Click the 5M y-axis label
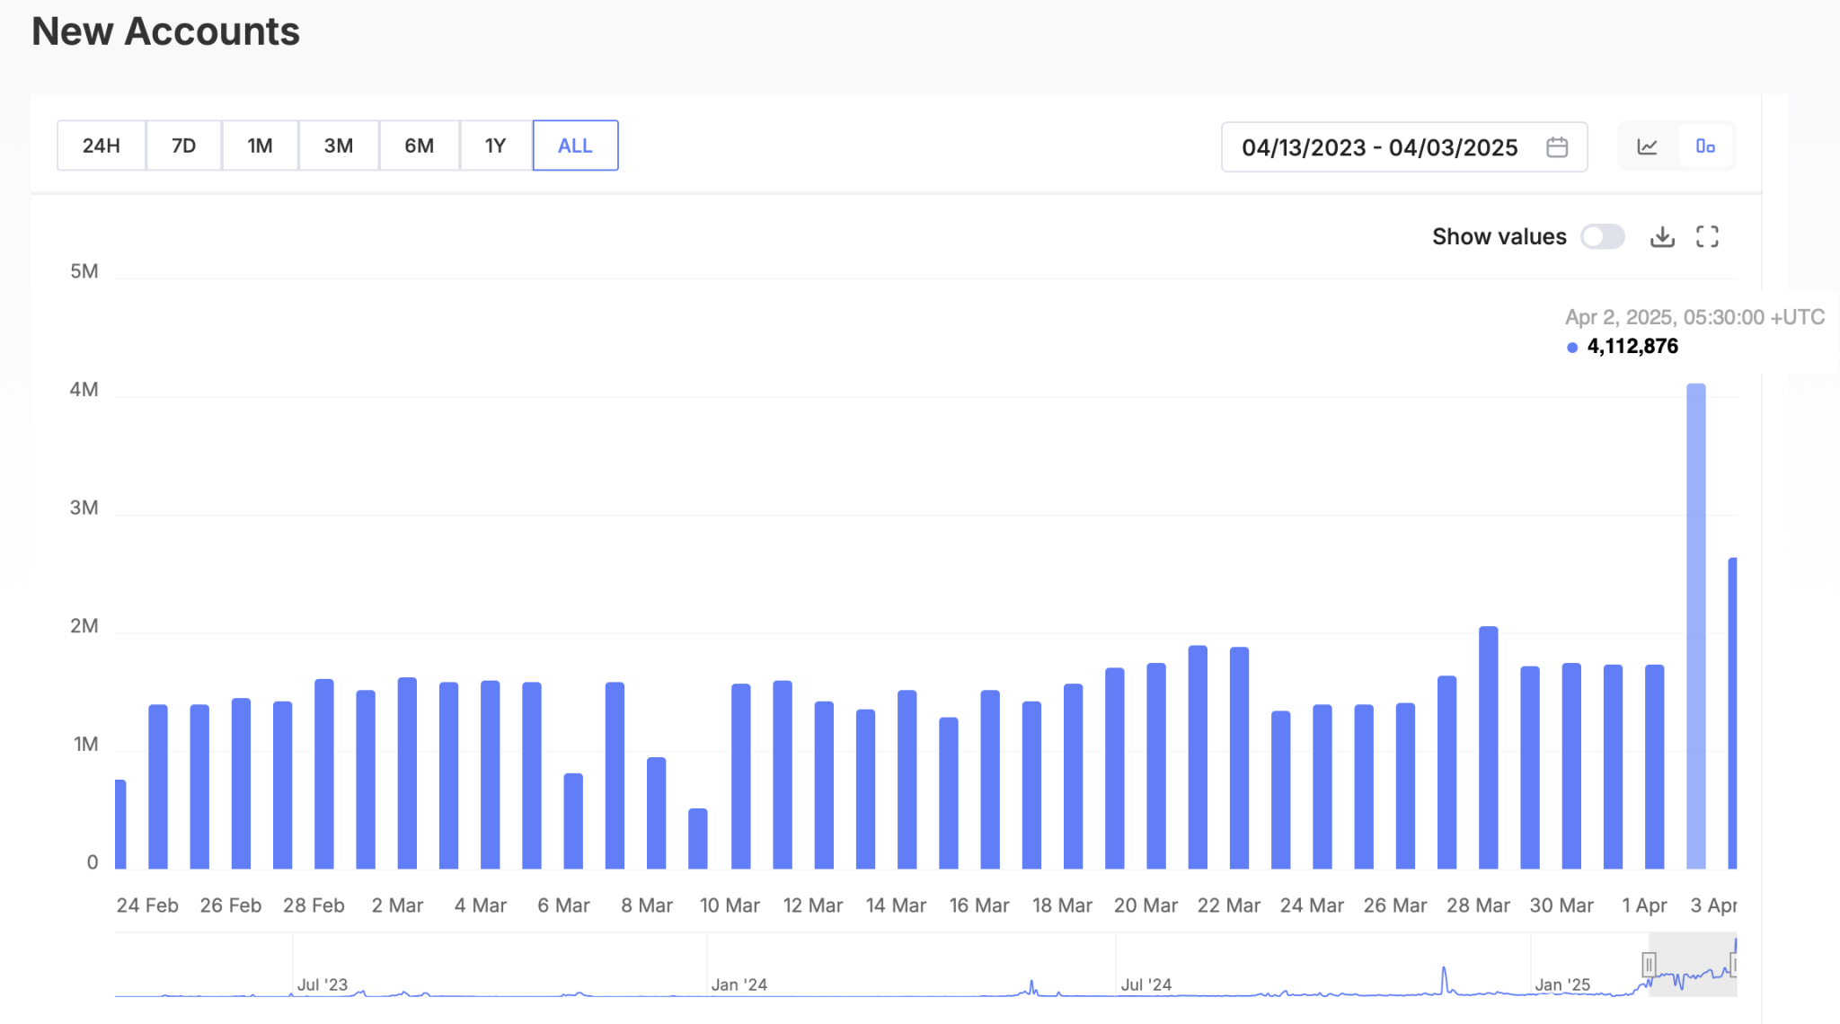 (x=84, y=271)
